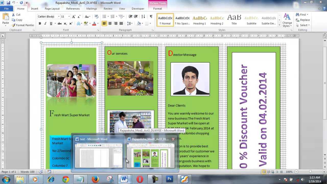Click the Format Painter tool
This screenshot has width=327, height=184.
tap(23, 25)
